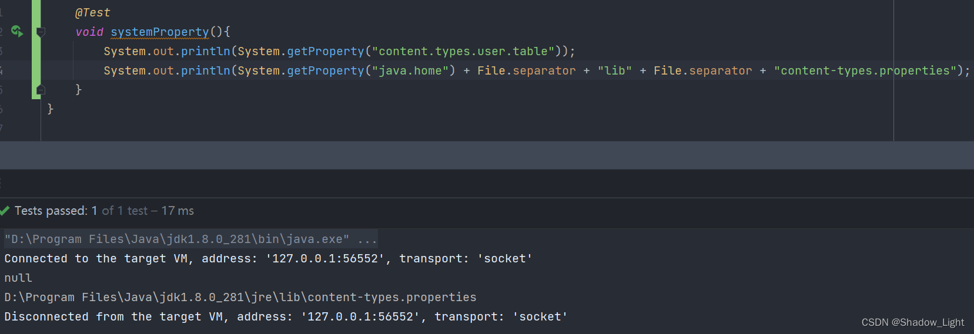This screenshot has height=334, width=974.
Task: Click the @Test annotation
Action: tap(92, 12)
